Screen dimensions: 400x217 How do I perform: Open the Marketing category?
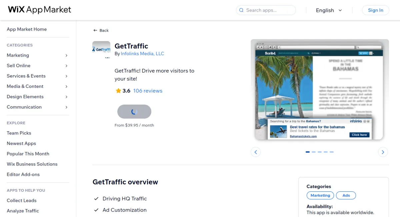click(18, 55)
